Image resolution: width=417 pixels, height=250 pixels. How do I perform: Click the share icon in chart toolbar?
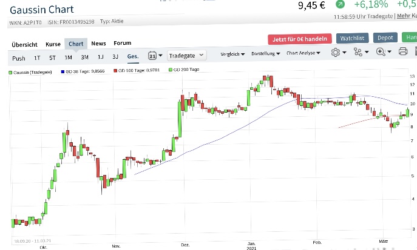pyautogui.click(x=358, y=53)
